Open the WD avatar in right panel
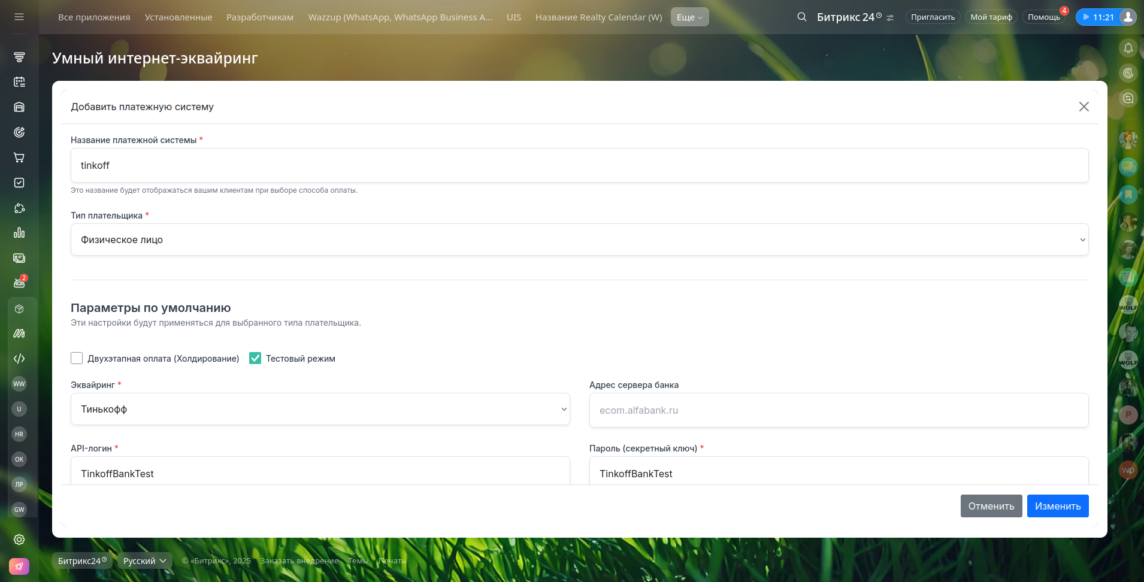 tap(1128, 469)
